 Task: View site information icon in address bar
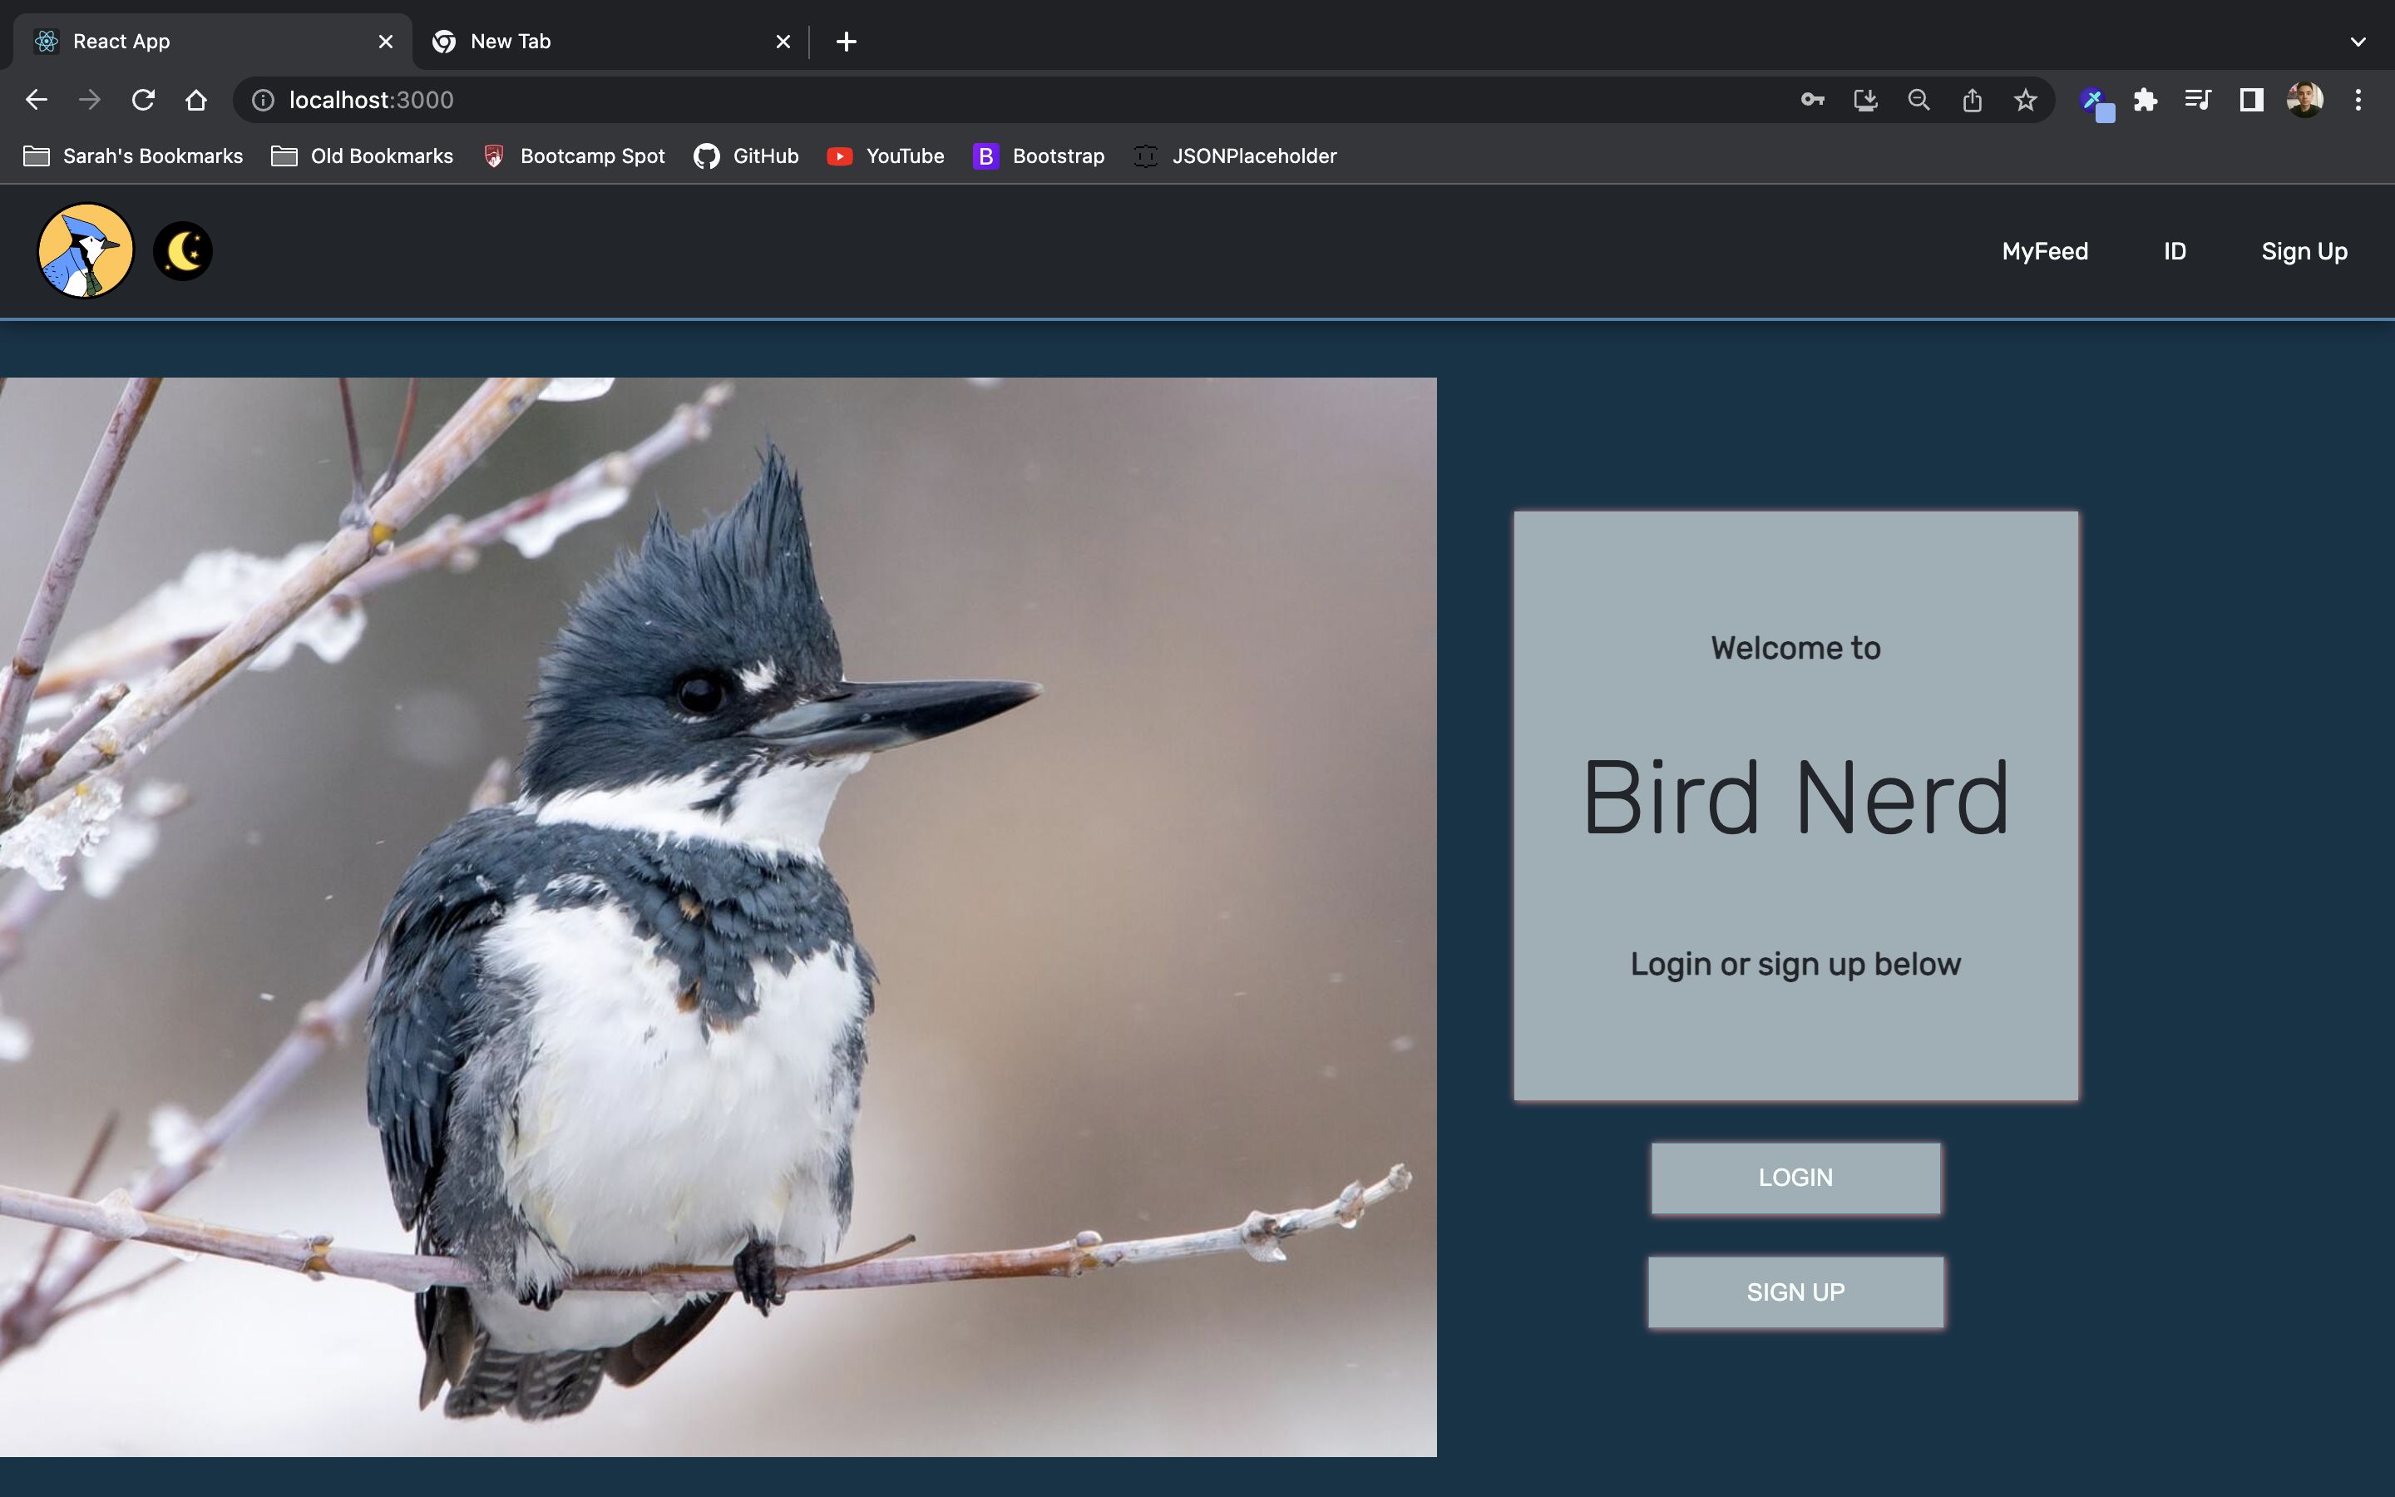coord(262,100)
